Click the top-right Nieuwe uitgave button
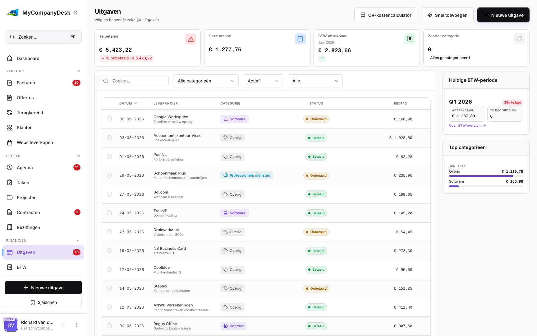Screen dimensions: 537x336 [503, 15]
